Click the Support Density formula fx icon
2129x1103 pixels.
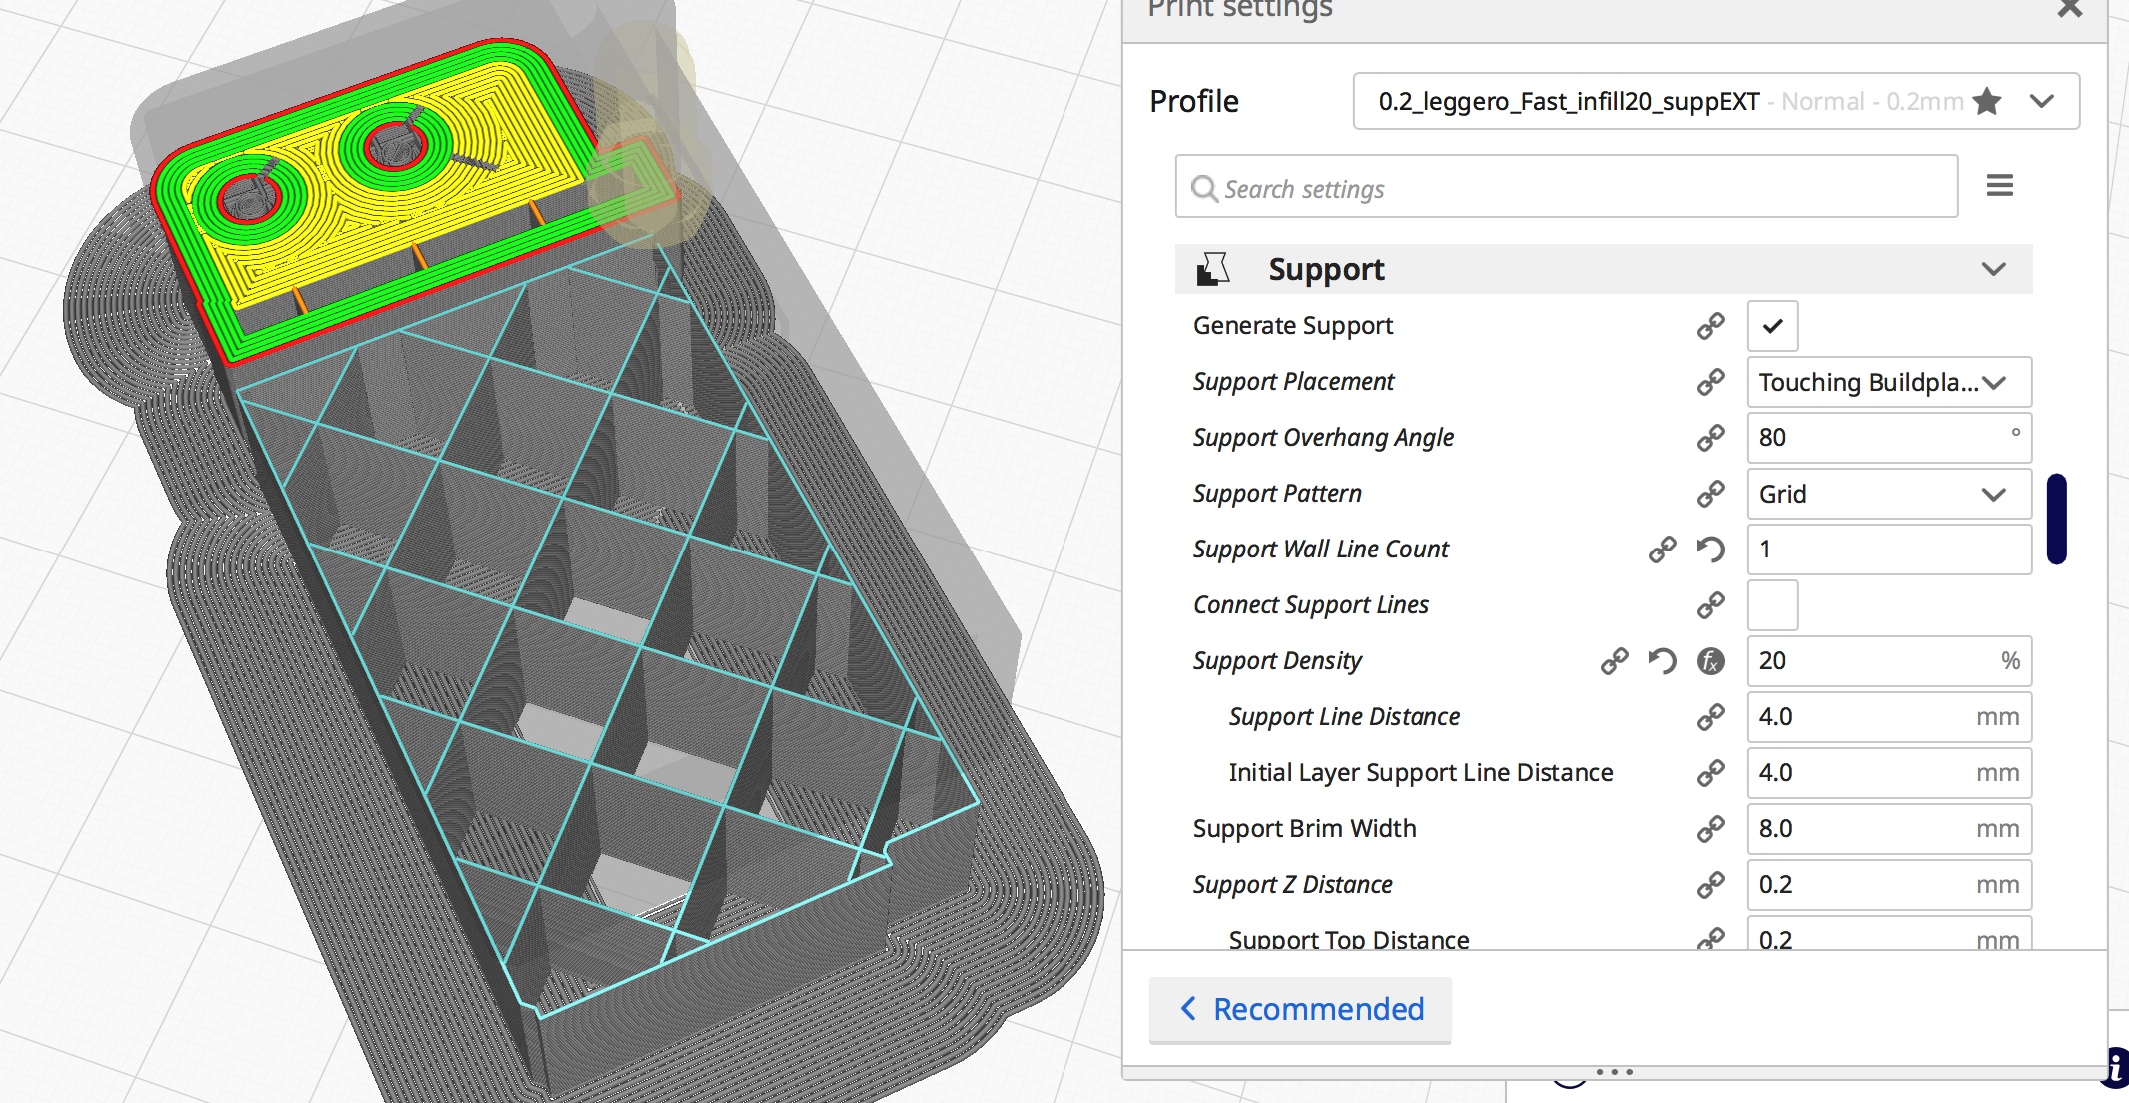(x=1710, y=661)
